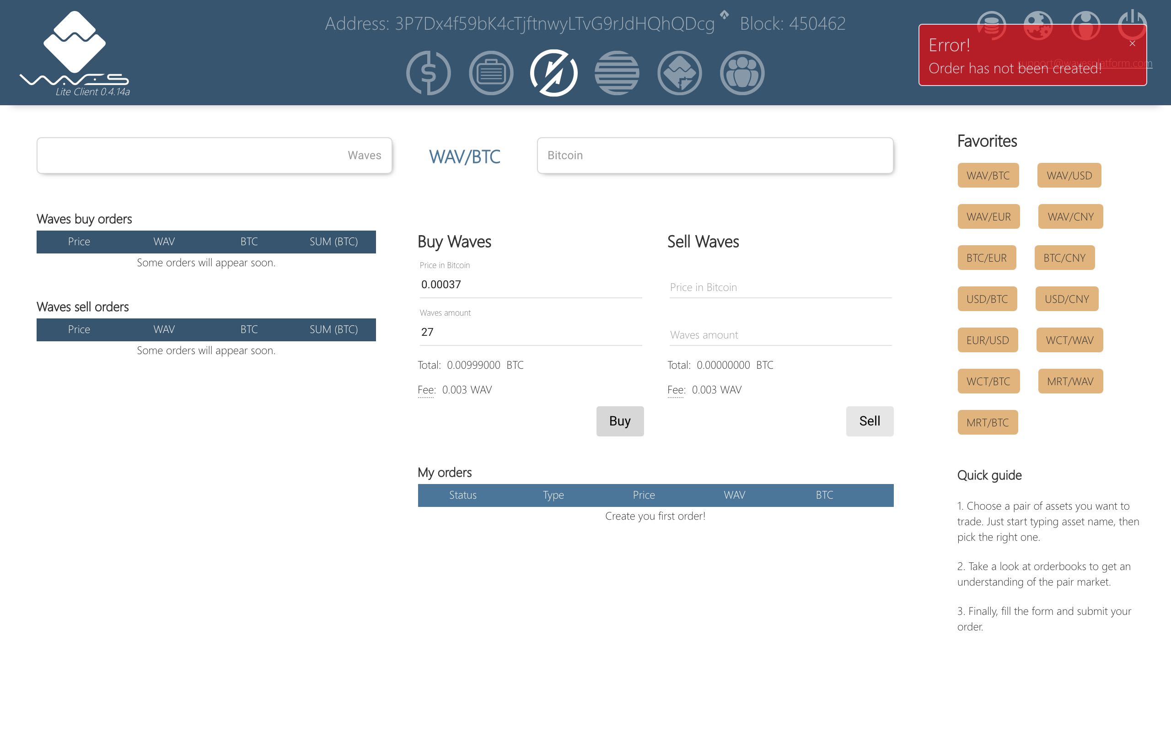Open the History tab icon

pos(679,73)
